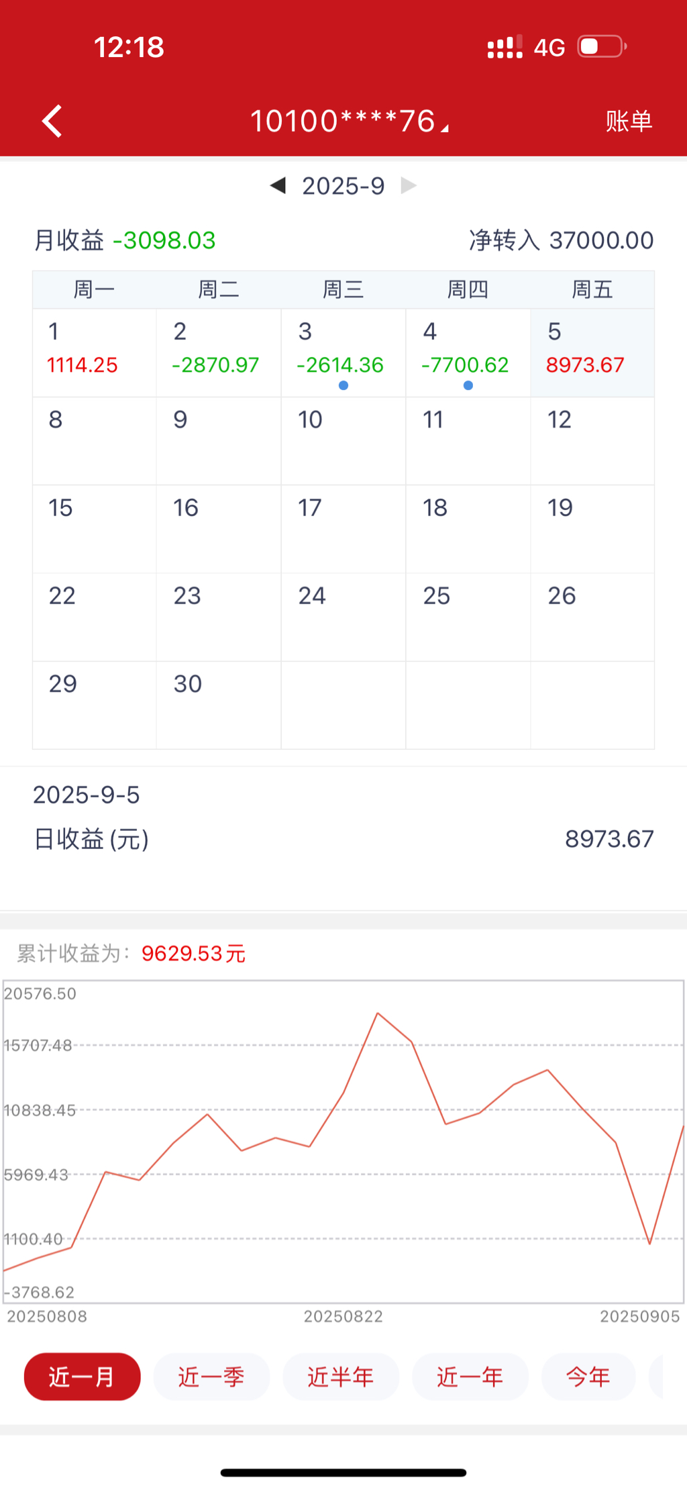The width and height of the screenshot is (687, 1490).
Task: Tap the back arrow icon
Action: coord(52,121)
